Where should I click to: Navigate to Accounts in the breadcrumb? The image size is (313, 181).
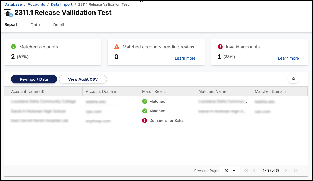point(36,4)
